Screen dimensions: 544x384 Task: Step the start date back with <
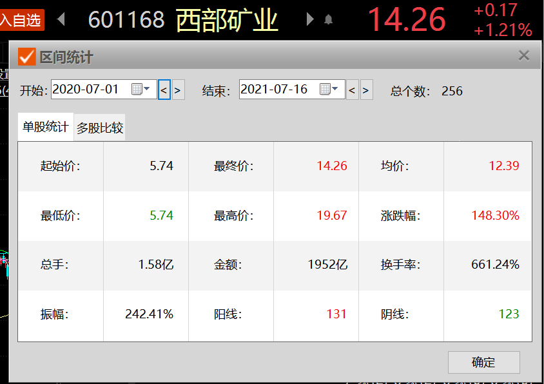click(164, 90)
